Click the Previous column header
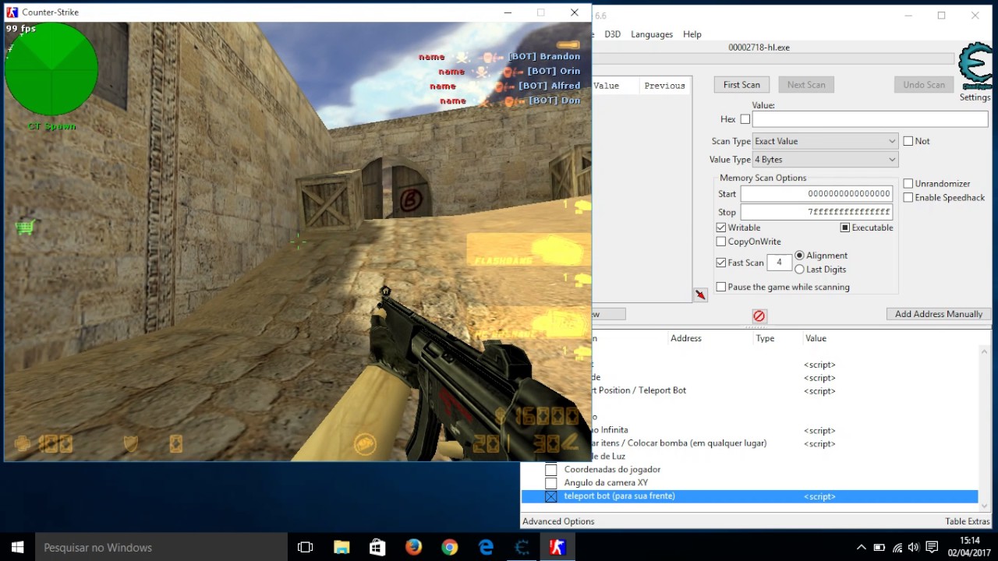The height and width of the screenshot is (561, 998). (x=664, y=86)
